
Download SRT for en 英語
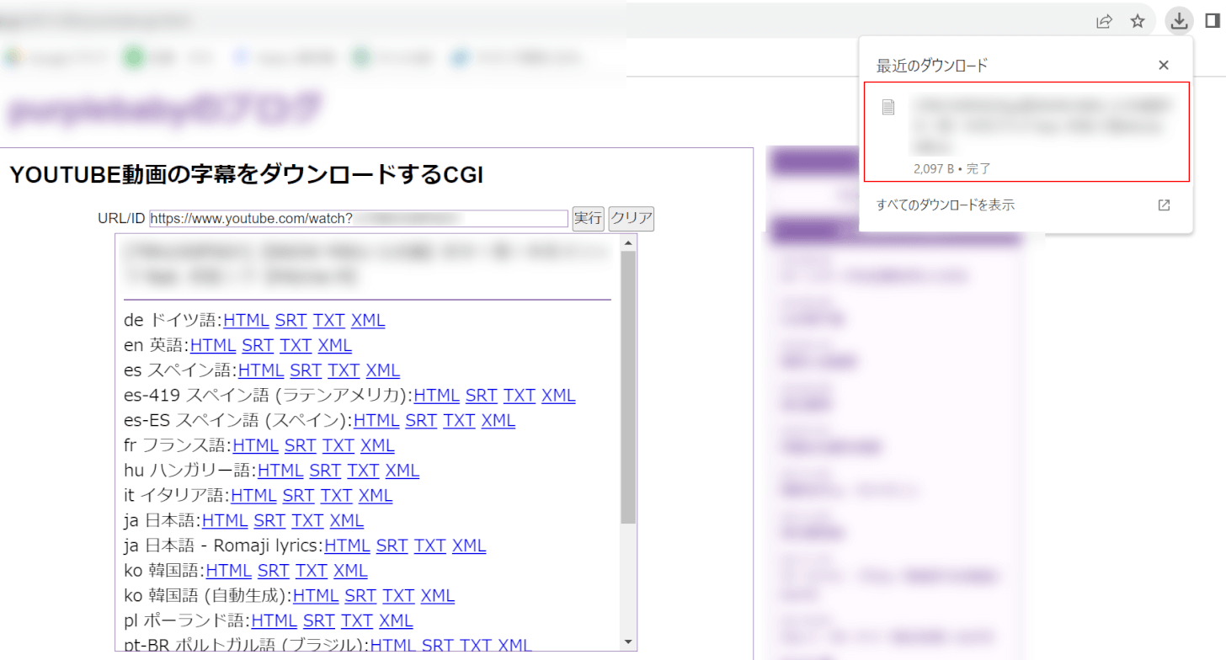(258, 345)
